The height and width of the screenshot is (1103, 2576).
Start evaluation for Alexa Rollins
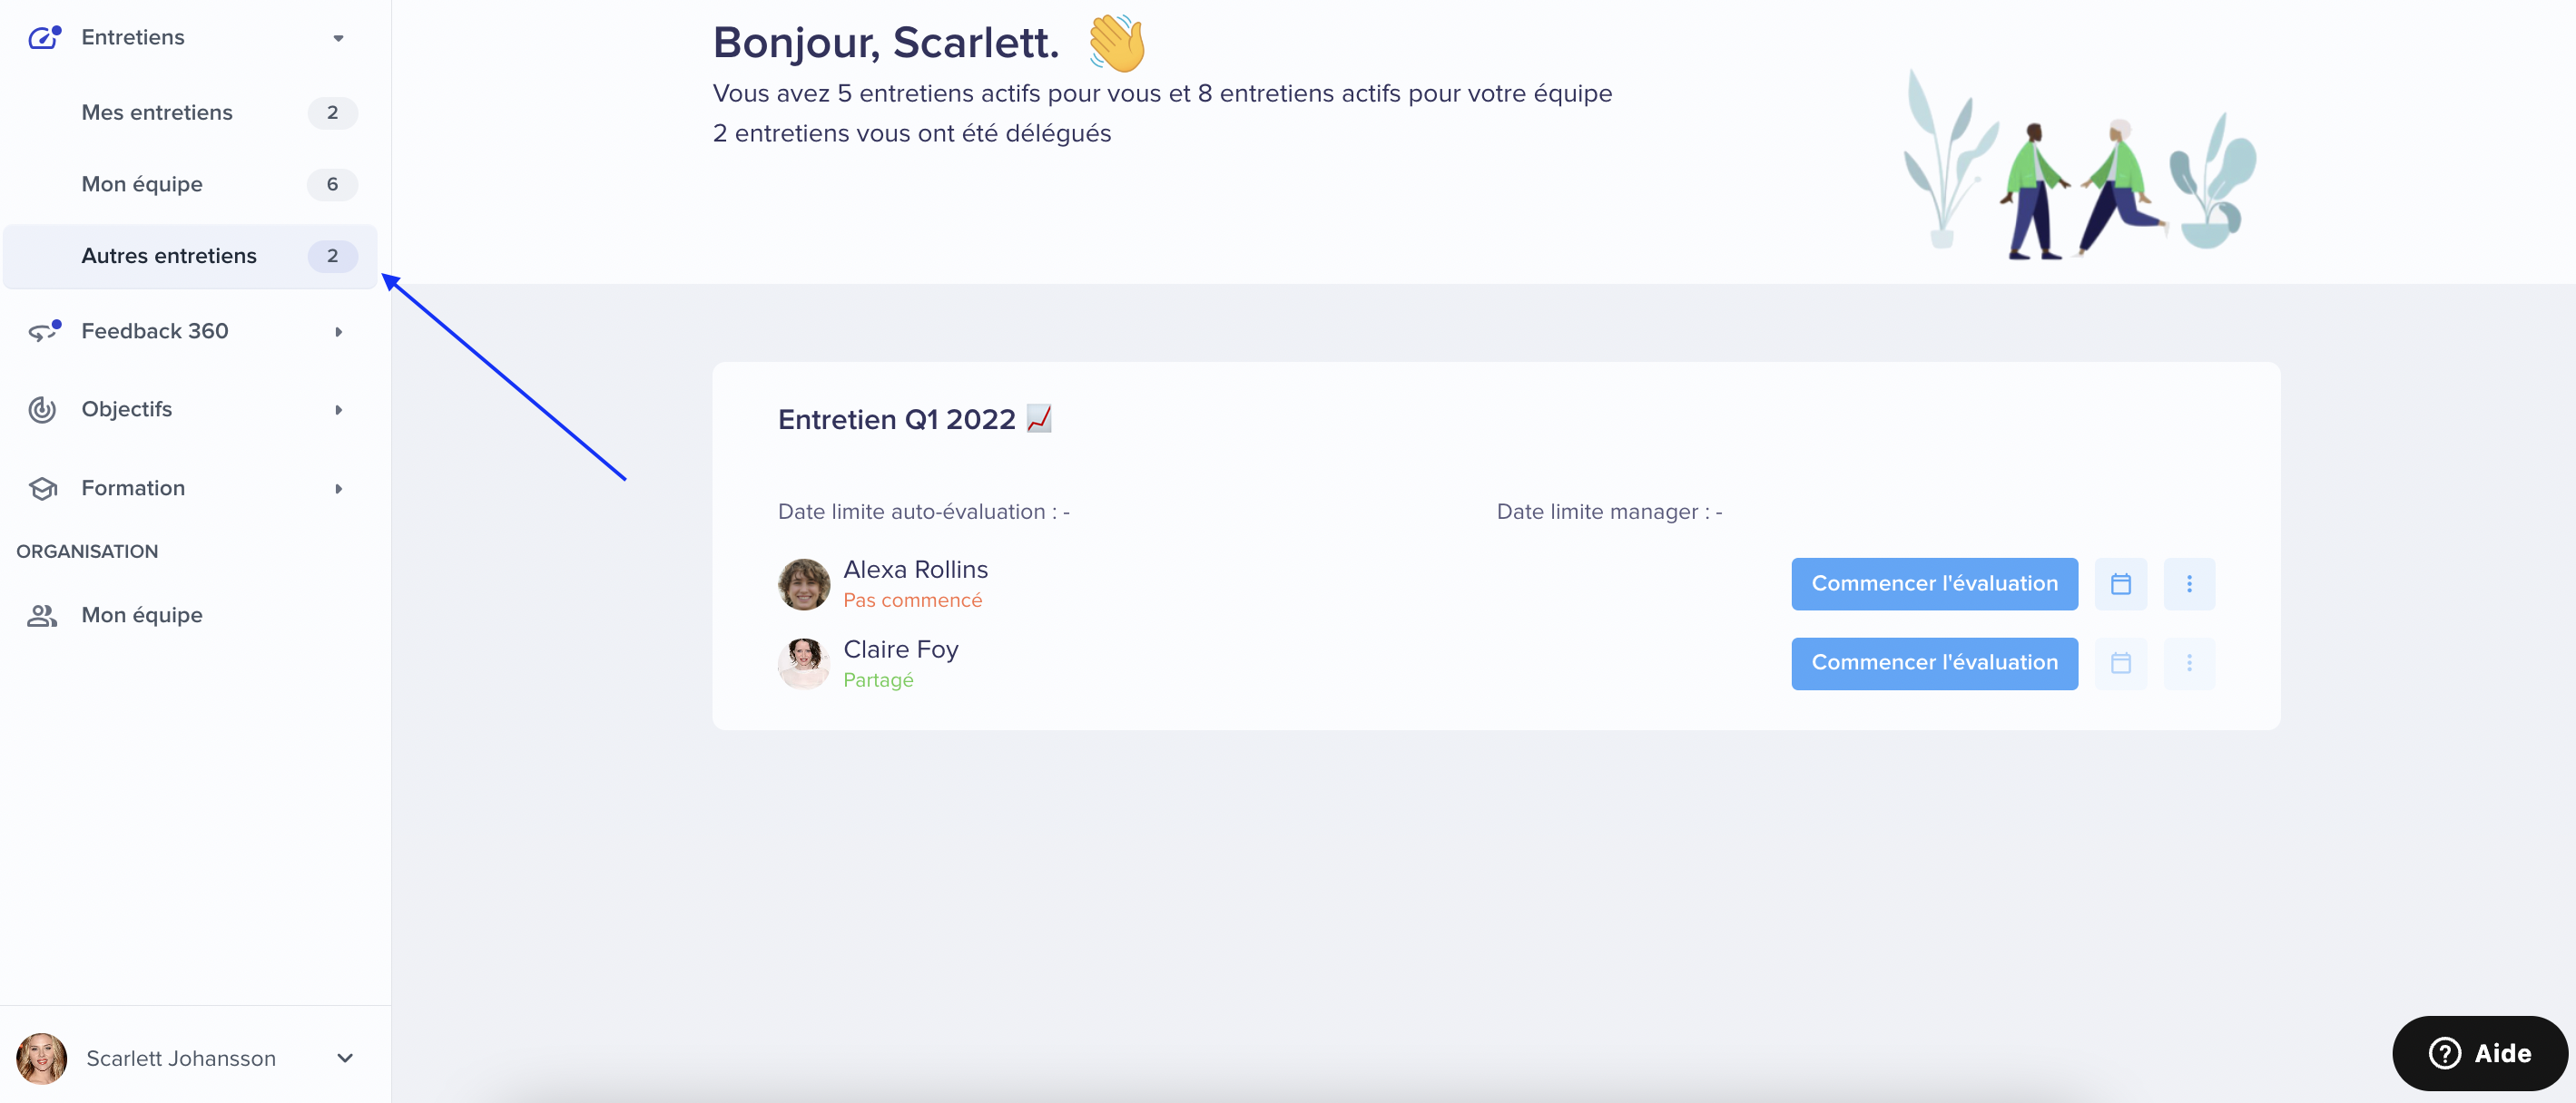tap(1934, 583)
